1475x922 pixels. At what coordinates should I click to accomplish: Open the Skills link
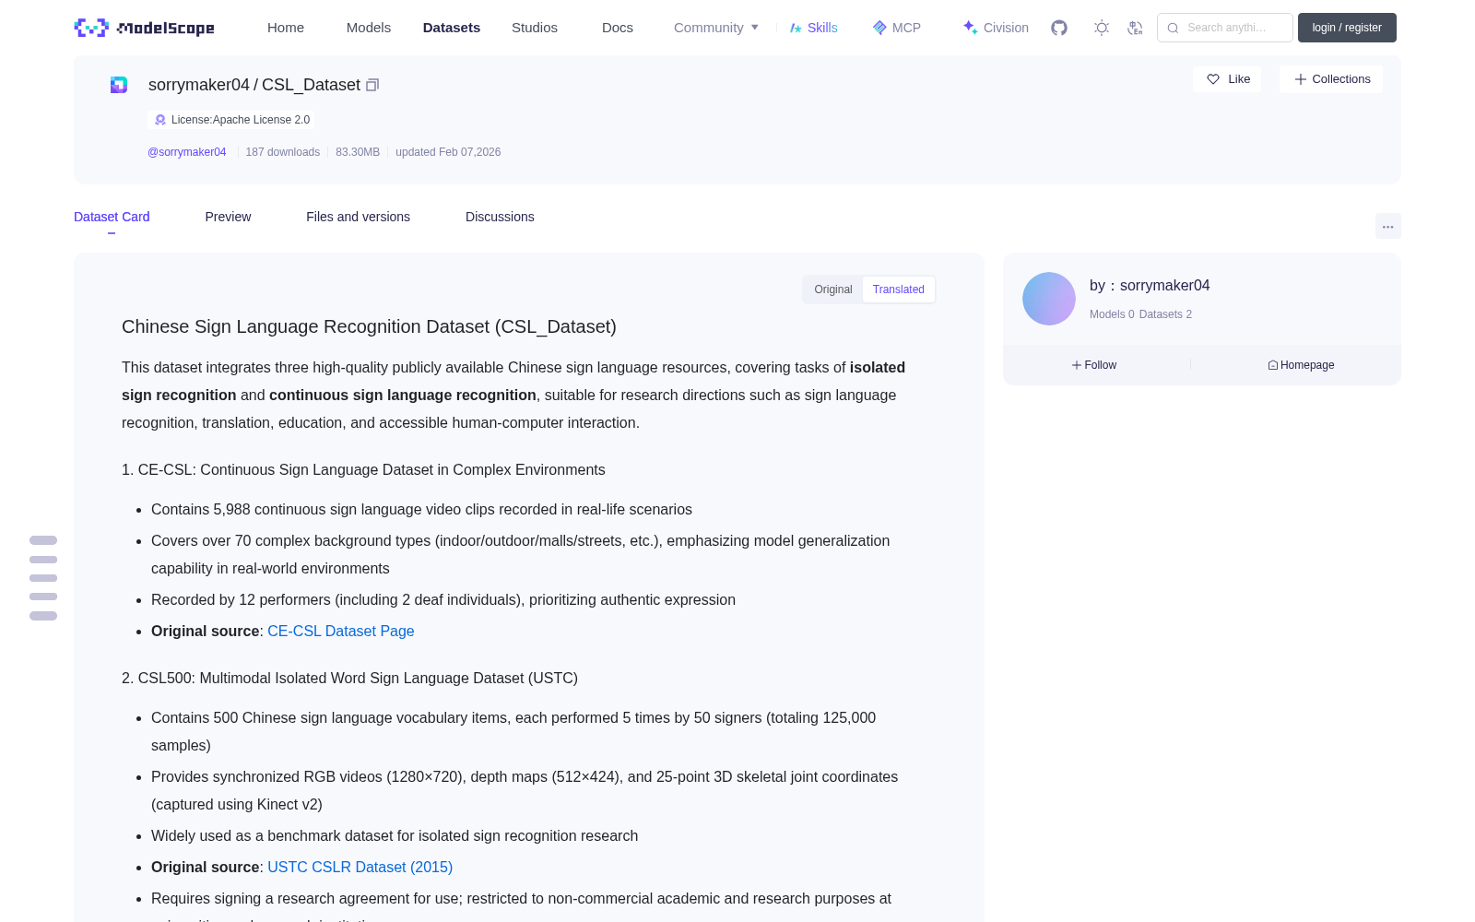point(814,28)
